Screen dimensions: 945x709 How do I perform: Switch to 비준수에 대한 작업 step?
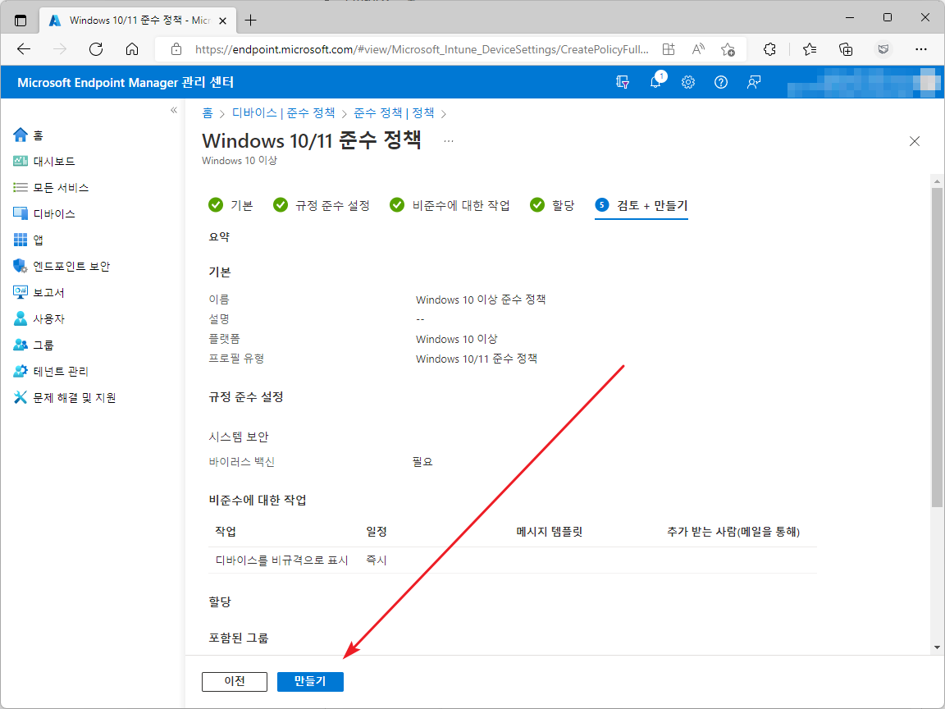pyautogui.click(x=450, y=206)
